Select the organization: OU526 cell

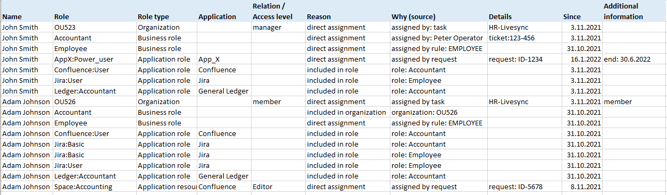click(438, 112)
